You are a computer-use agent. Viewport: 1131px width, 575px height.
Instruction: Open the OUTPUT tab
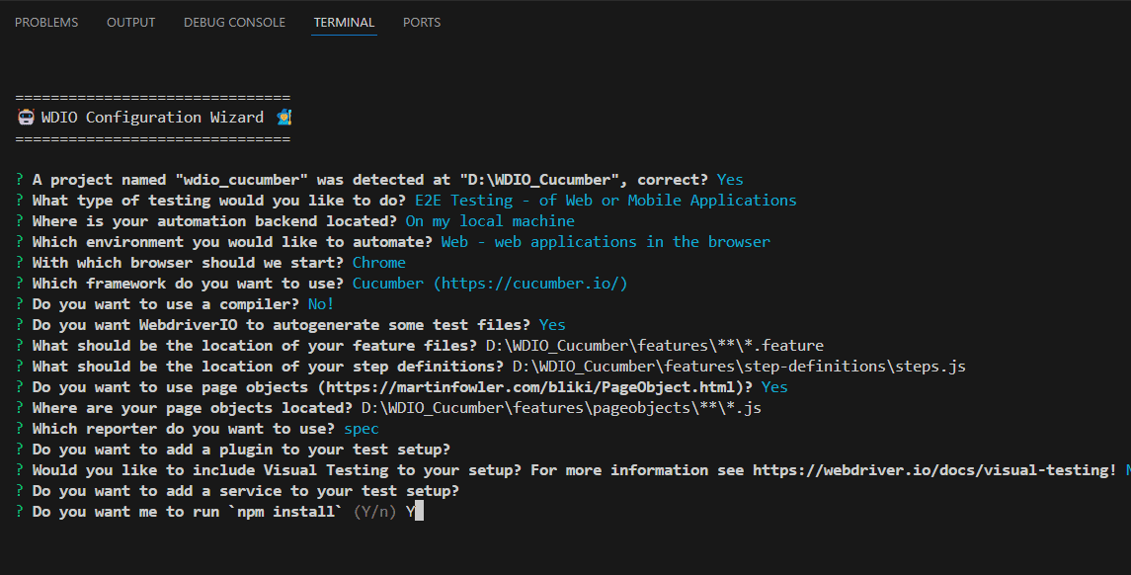(130, 22)
